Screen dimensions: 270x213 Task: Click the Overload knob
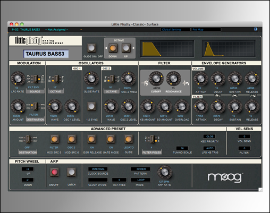pos(182,106)
